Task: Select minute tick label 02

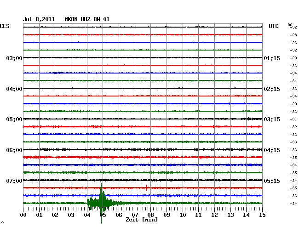Action: tap(55, 215)
